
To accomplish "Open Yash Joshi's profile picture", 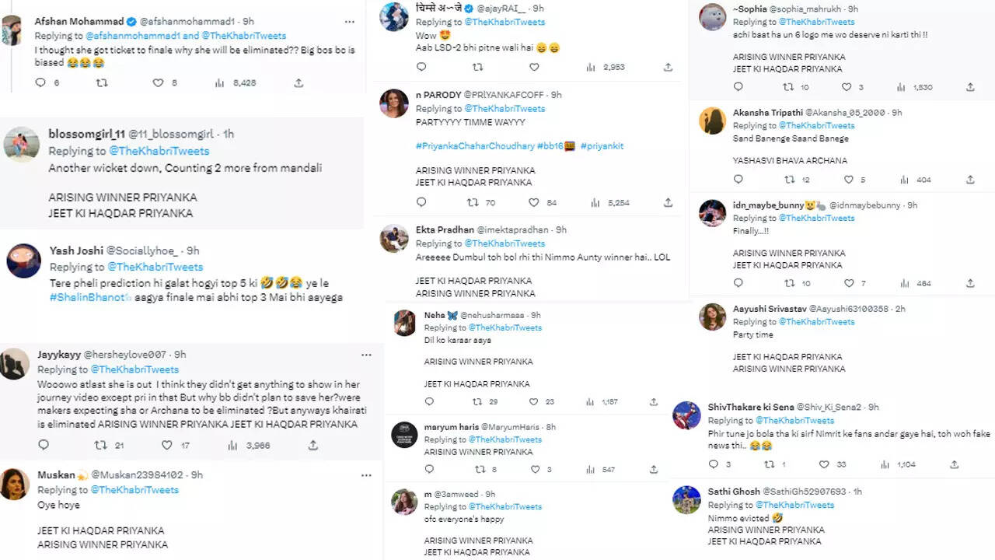I will pos(23,261).
